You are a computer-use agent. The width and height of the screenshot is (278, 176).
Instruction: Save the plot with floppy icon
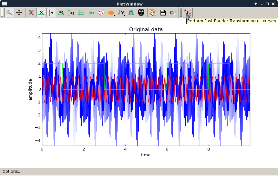point(163,13)
